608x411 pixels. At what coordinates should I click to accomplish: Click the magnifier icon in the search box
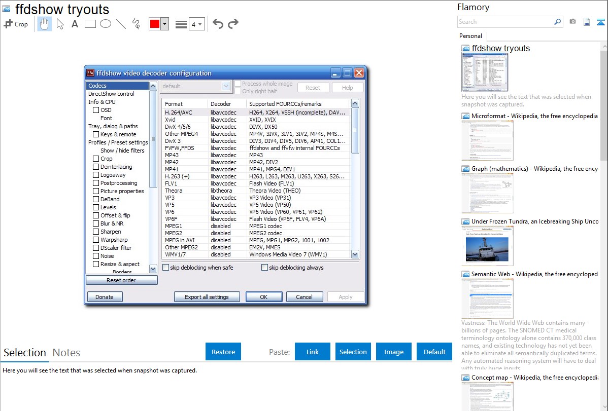(x=557, y=22)
